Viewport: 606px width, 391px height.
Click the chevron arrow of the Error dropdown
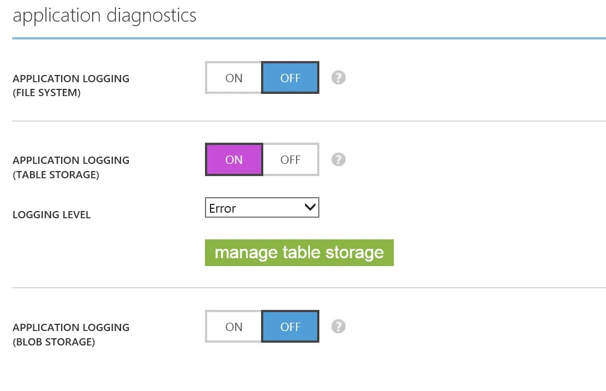pyautogui.click(x=310, y=207)
